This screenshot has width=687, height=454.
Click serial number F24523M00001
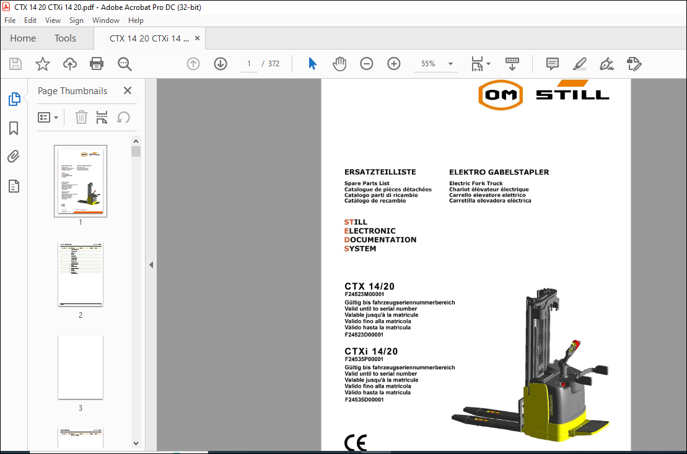point(364,294)
